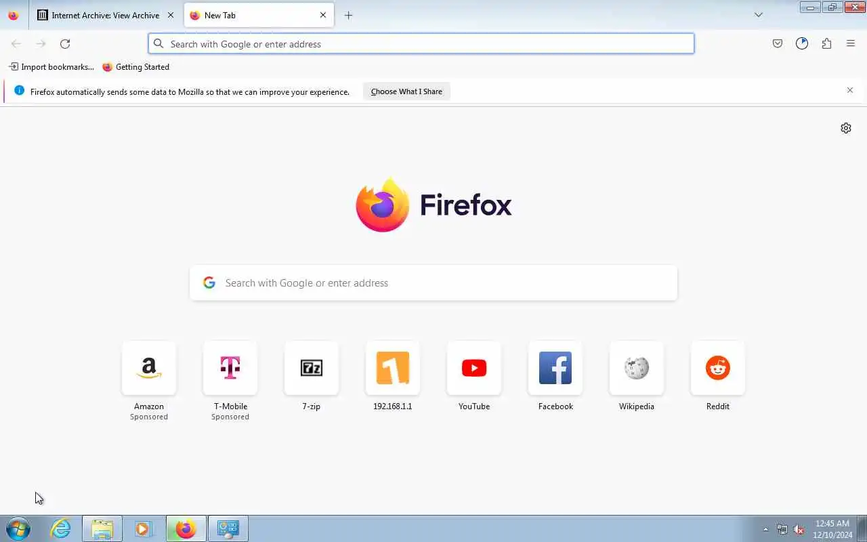Launch Internet Explorer from taskbar
This screenshot has height=542, width=867.
(61, 528)
